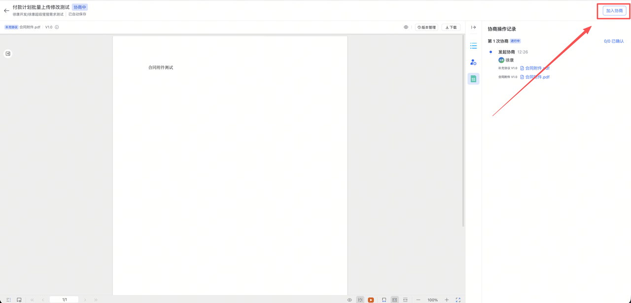Select the green negotiation record sidebar icon

point(473,79)
